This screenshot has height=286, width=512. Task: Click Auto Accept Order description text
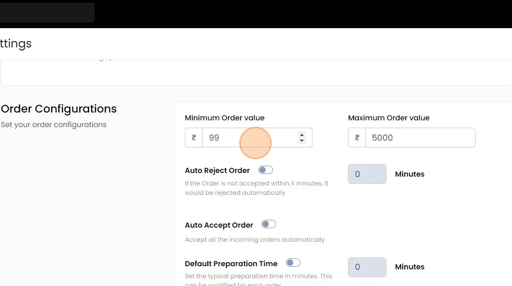[255, 240]
